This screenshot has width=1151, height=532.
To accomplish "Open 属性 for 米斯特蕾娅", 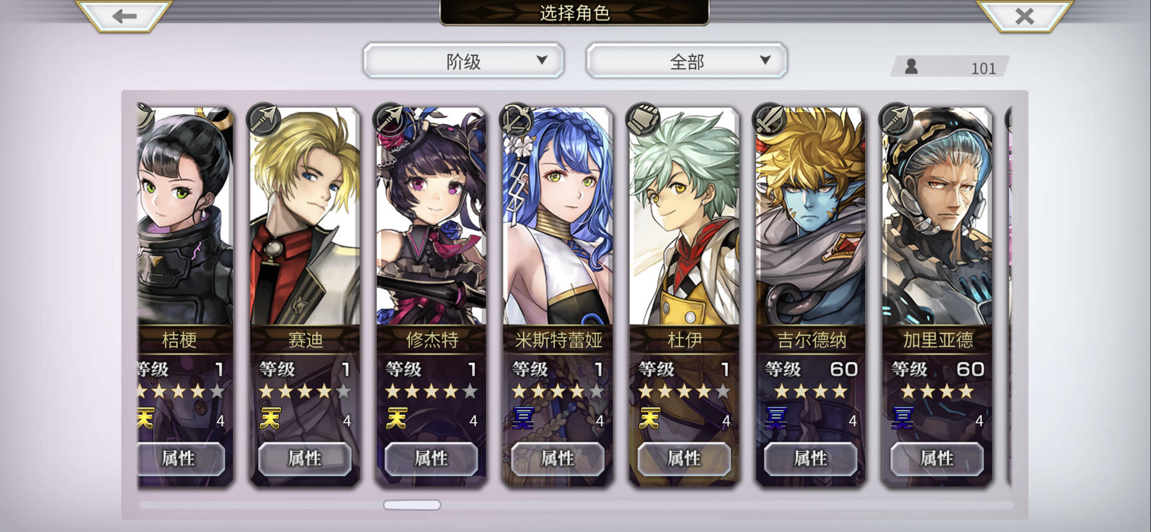I will pos(558,459).
